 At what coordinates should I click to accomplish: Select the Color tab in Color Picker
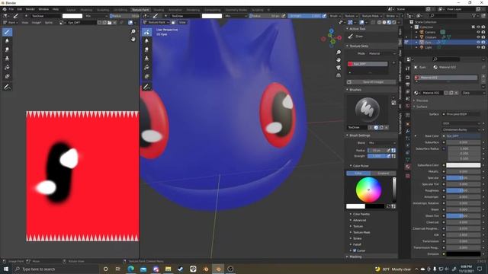[x=358, y=174]
